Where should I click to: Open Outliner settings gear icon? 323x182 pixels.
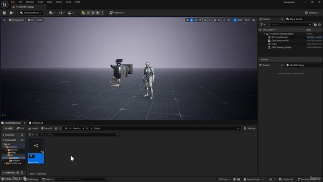[319, 25]
